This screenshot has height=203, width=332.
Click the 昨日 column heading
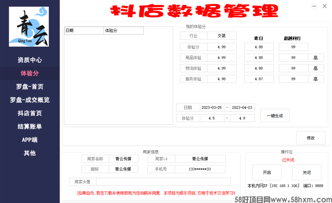(259, 38)
